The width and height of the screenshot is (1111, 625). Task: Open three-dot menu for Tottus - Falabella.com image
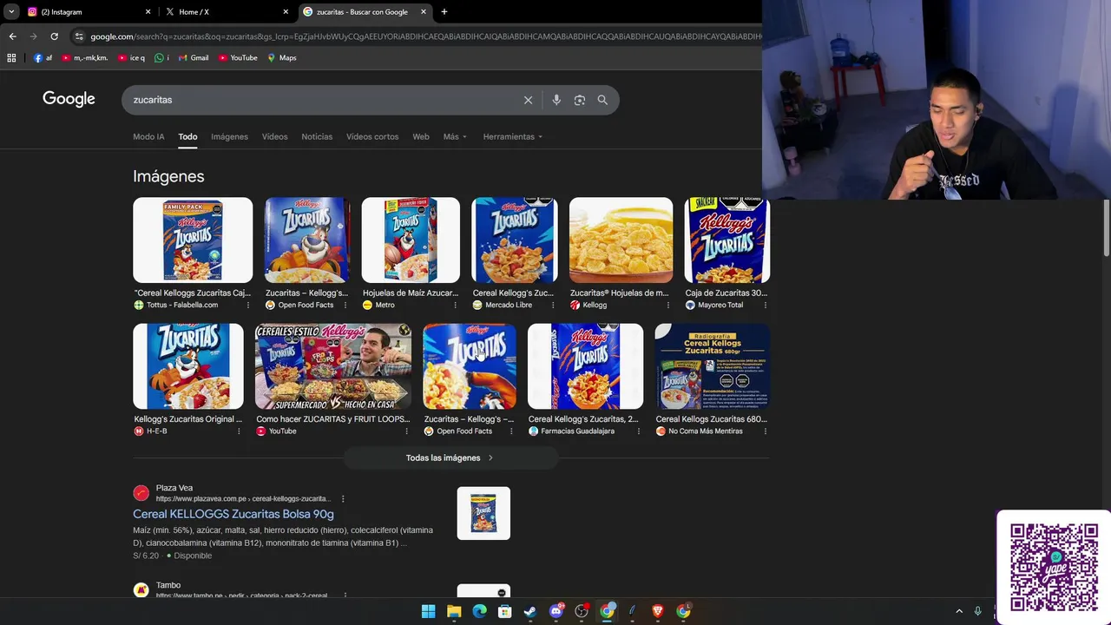tap(247, 306)
